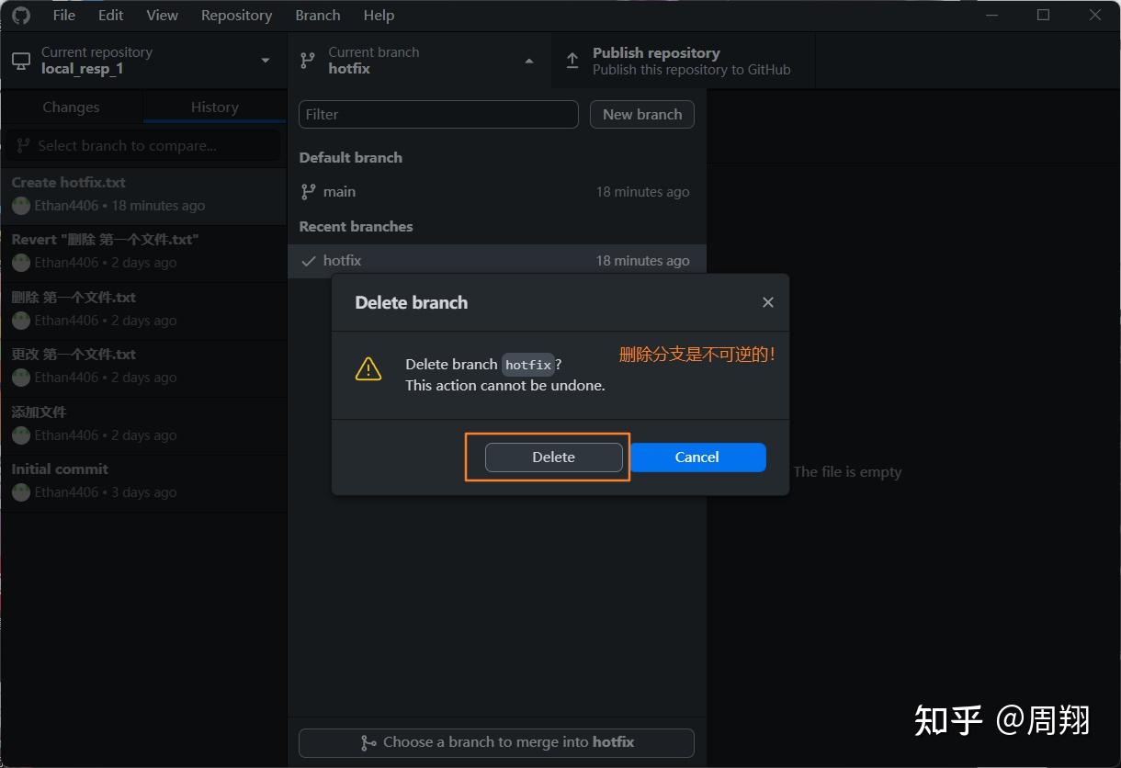
Task: Open the File menu
Action: (x=64, y=16)
